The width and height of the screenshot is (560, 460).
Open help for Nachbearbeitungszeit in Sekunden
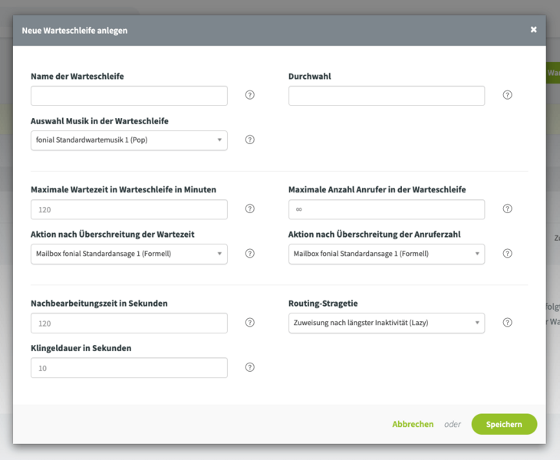(249, 323)
